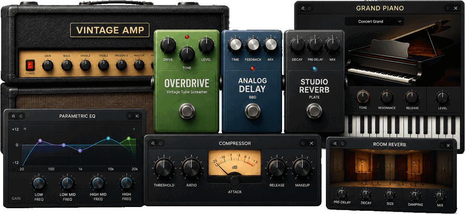Click the Gain knob on Vintage Amp

point(48,65)
